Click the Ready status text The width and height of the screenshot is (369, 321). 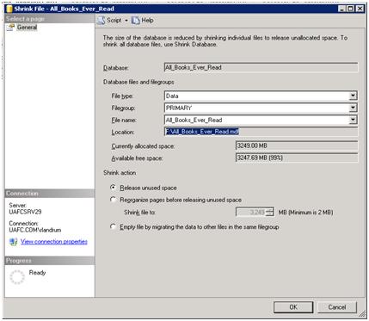click(x=37, y=273)
